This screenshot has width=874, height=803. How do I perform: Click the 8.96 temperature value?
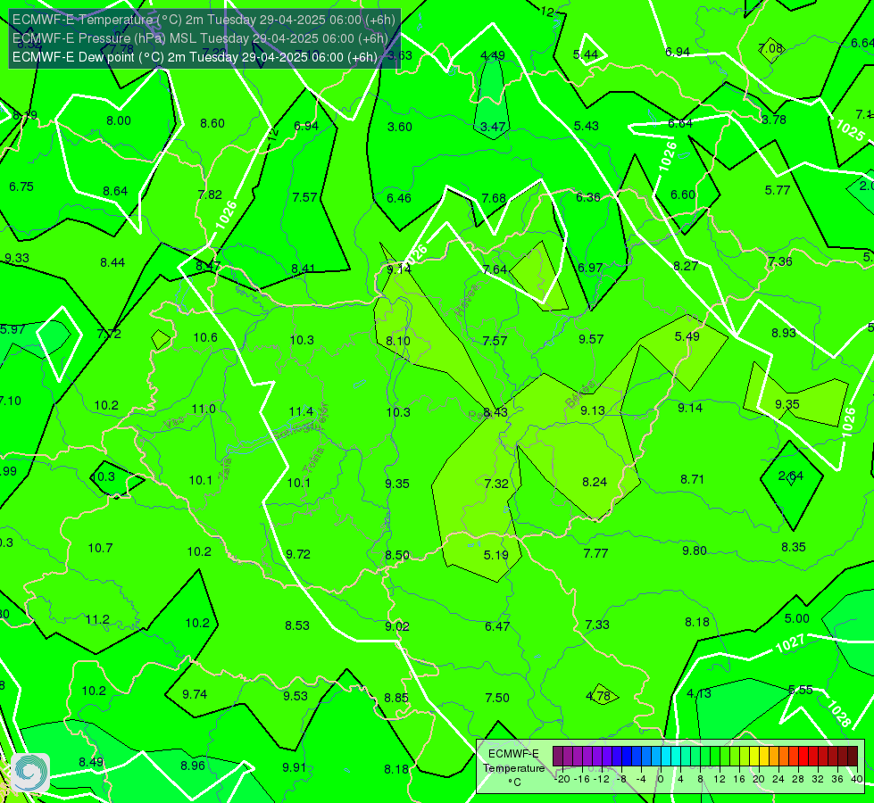tap(193, 766)
